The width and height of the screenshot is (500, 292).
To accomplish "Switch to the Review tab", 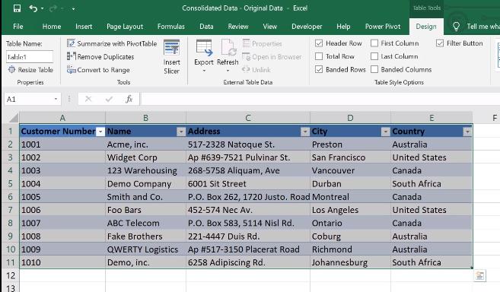I will tap(238, 27).
